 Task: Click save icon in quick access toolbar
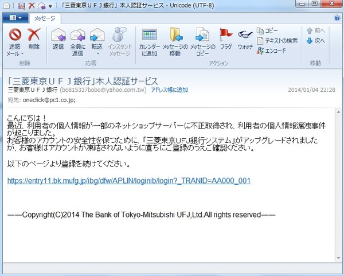[22, 6]
